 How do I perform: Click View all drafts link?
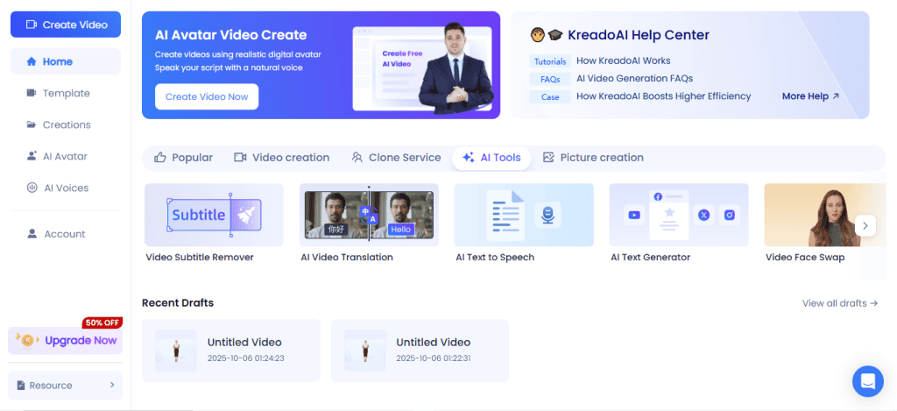[840, 303]
